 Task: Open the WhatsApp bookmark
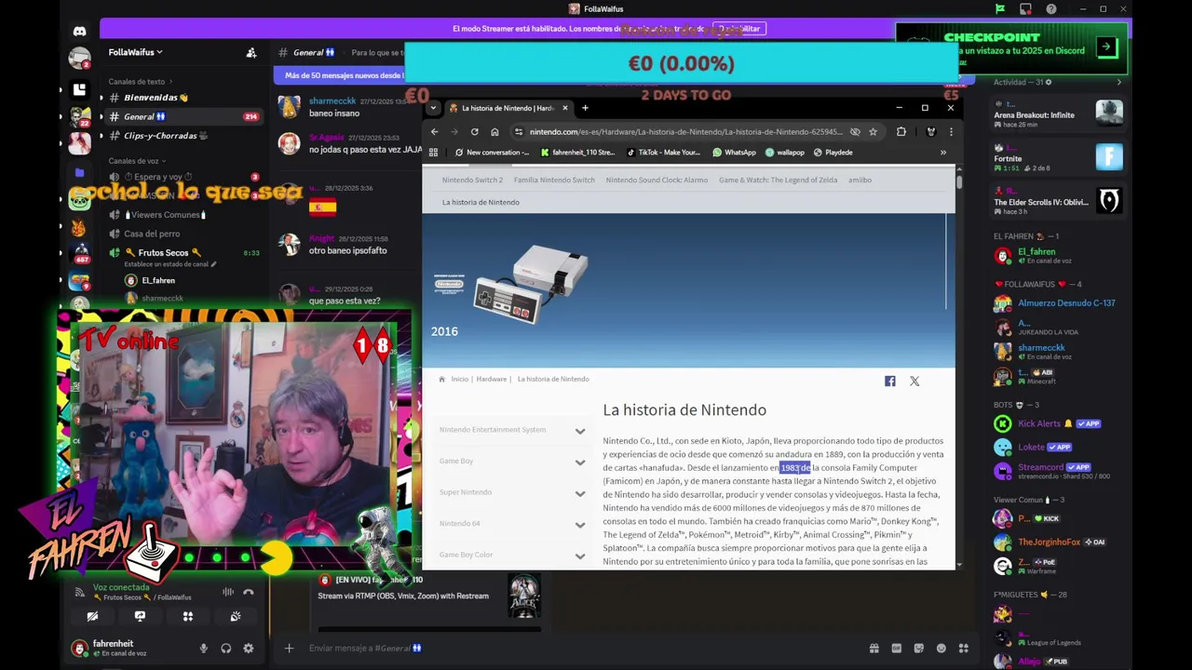coord(734,153)
